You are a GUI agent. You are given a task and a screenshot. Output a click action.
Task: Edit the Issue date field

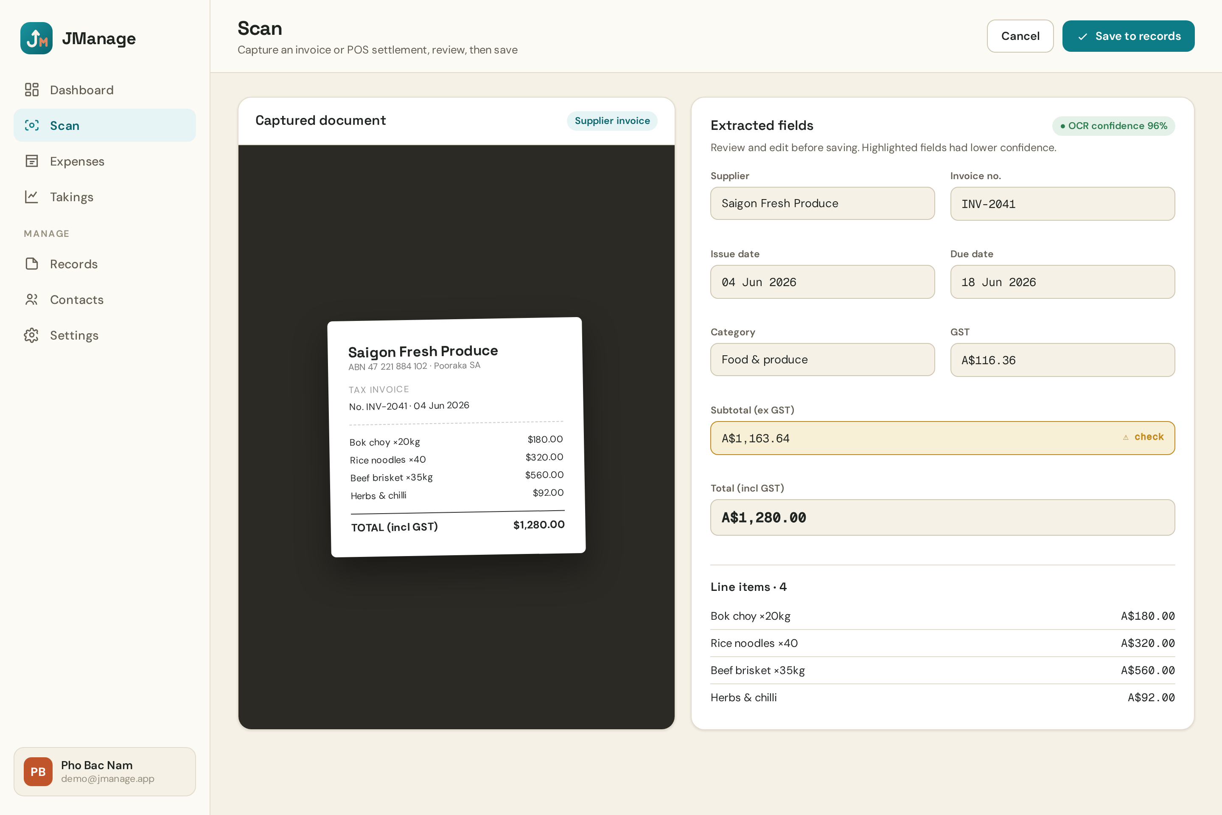pyautogui.click(x=822, y=282)
